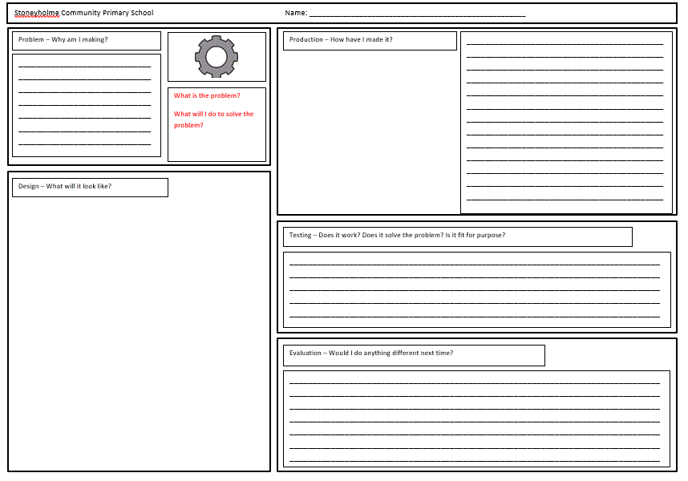This screenshot has height=481, width=688.
Task: Select the 'Evaluation – Would I do anything different' label
Action: (x=370, y=354)
